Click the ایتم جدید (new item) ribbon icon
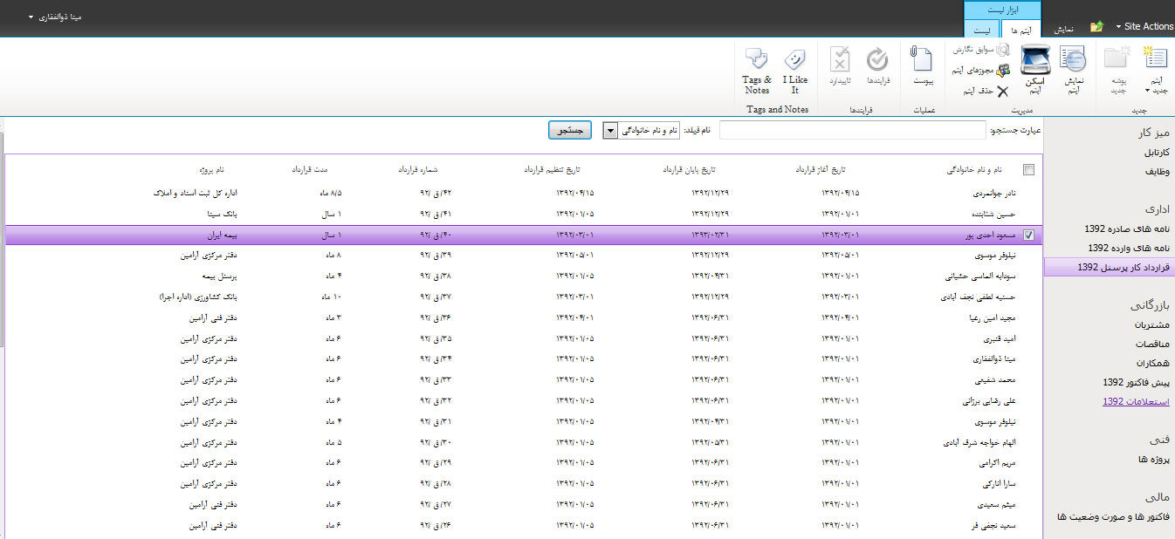 pyautogui.click(x=1156, y=58)
